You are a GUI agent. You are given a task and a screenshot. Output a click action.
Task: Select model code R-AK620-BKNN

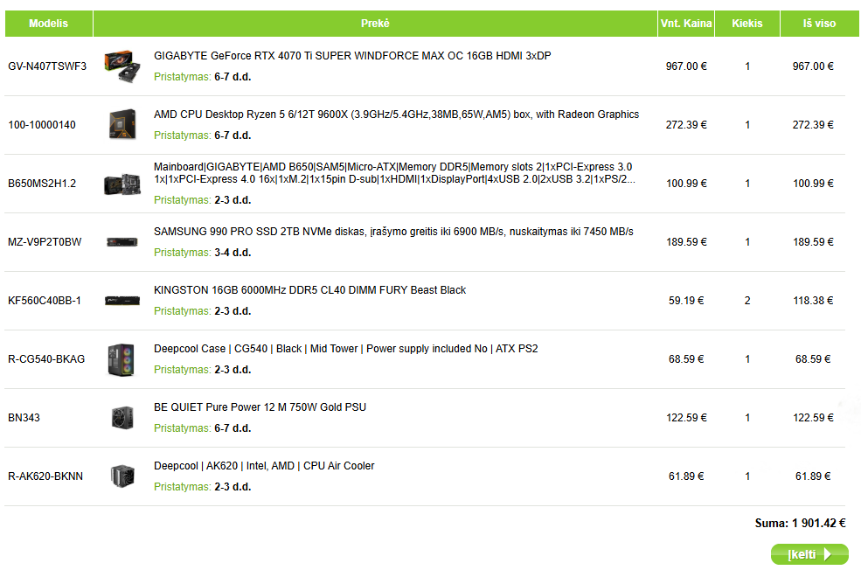(45, 476)
